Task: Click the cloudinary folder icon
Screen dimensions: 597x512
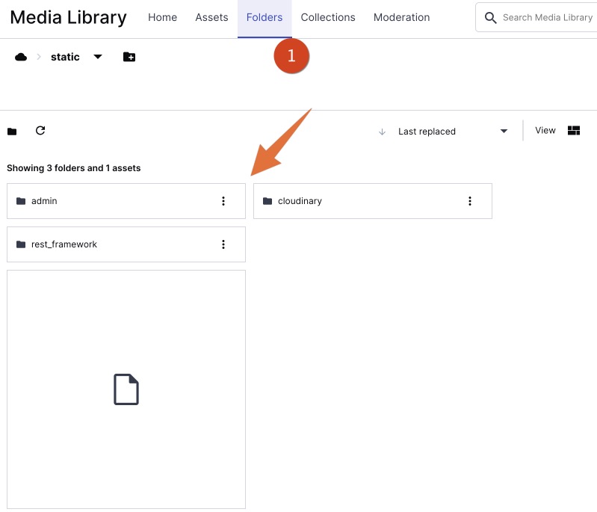Action: 267,201
